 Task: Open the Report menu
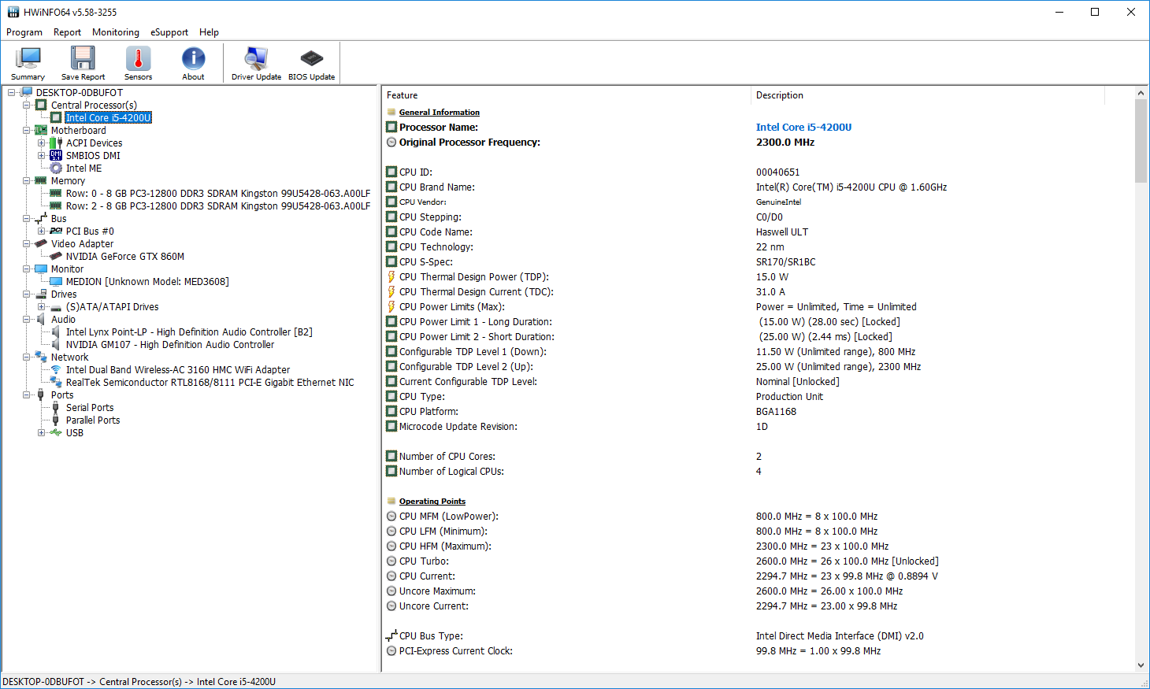pyautogui.click(x=67, y=32)
